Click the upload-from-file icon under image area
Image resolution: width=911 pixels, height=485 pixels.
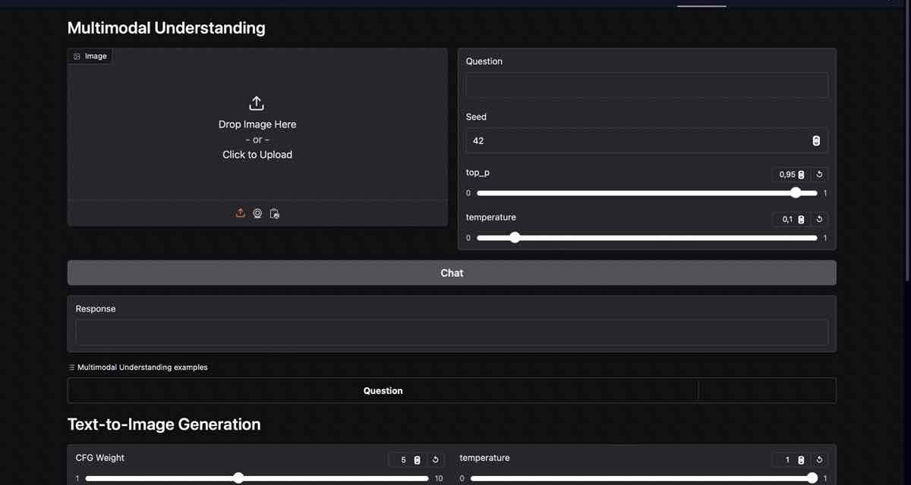point(240,213)
